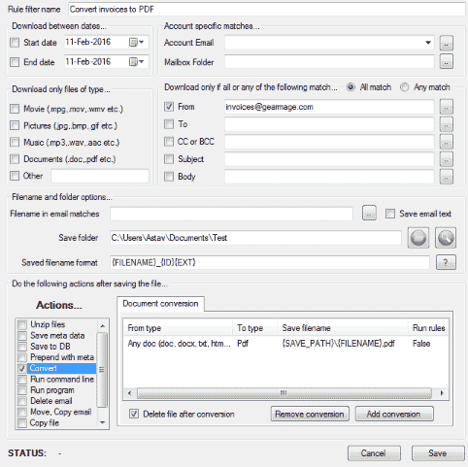The height and width of the screenshot is (467, 468).
Task: Enable the Start date checkbox
Action: [15, 43]
